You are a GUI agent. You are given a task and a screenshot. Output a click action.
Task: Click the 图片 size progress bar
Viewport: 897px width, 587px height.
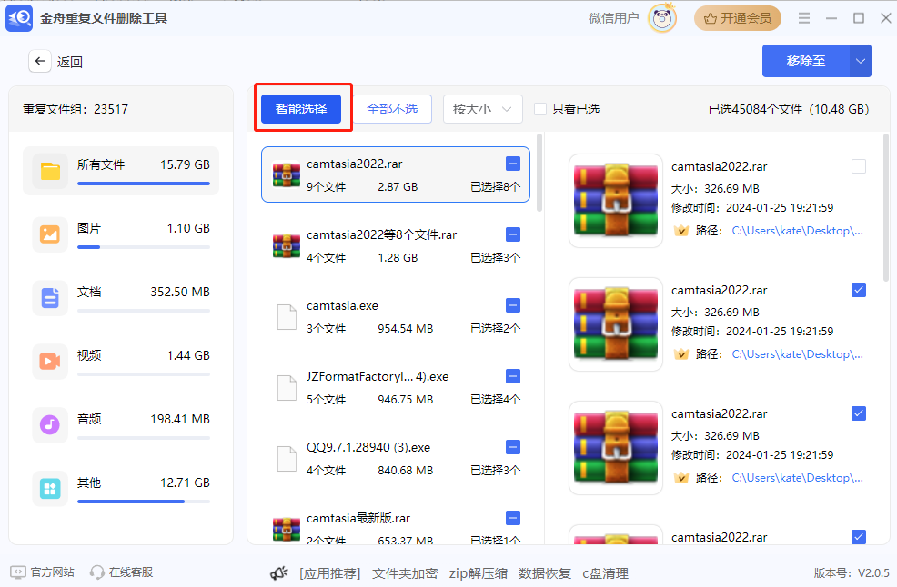click(144, 247)
